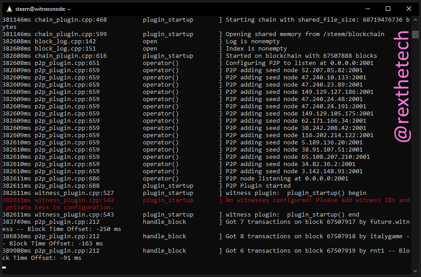Click the scrollbar down arrow

coord(416,270)
